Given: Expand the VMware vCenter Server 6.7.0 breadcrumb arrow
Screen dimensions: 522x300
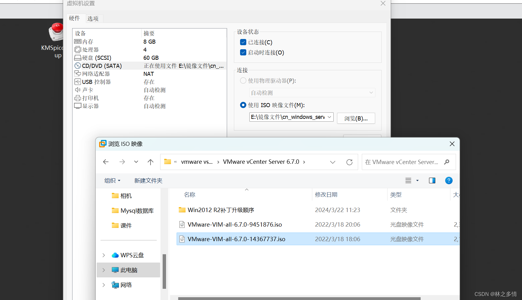Looking at the screenshot, I should click(304, 162).
